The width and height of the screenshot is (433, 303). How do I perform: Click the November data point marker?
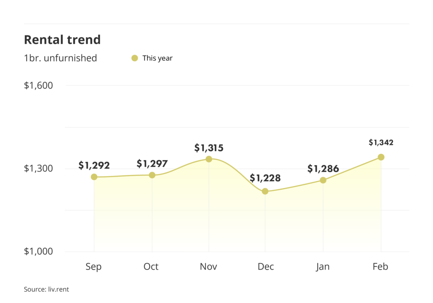[209, 159]
